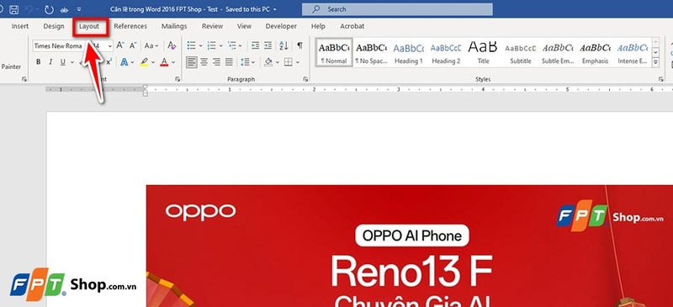Viewport: 673px width, 307px height.
Task: Click the Text Highlight Color marker
Action: click(144, 62)
